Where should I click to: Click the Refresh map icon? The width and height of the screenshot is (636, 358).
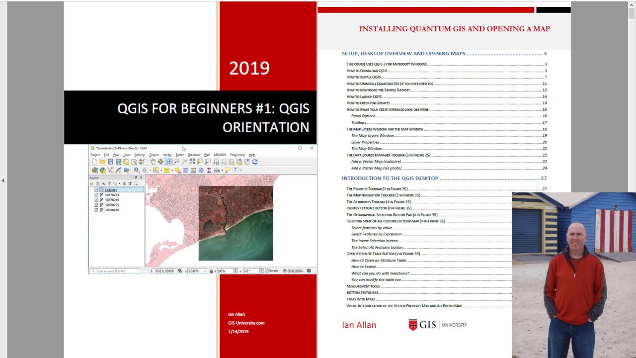point(255,162)
